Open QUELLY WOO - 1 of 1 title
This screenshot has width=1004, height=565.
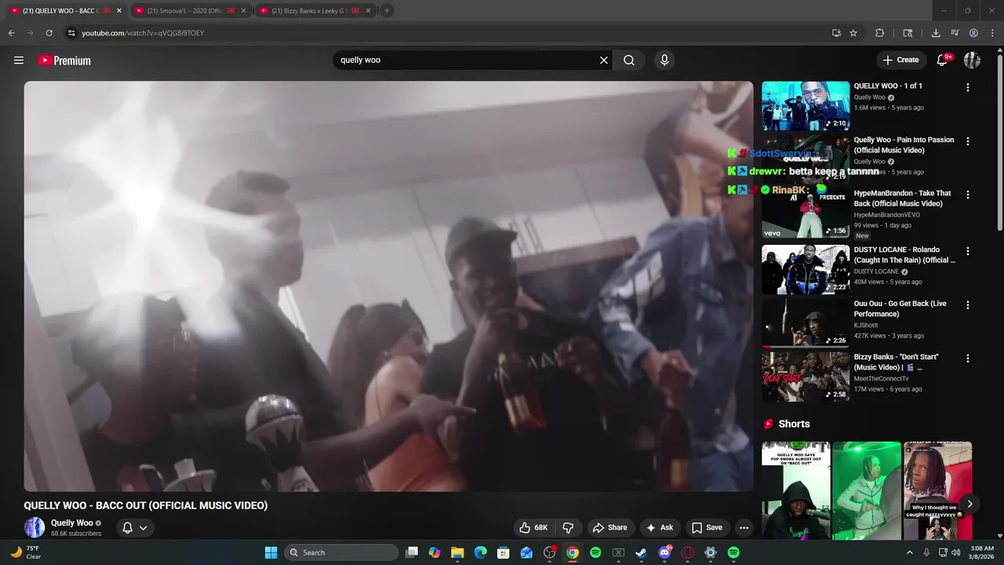point(888,86)
